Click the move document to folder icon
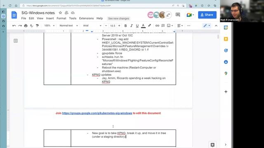 click(66, 13)
